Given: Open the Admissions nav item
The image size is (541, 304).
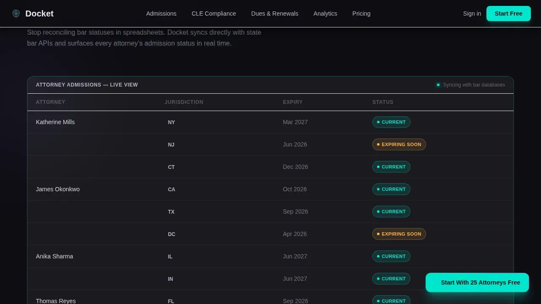Looking at the screenshot, I should point(161,14).
